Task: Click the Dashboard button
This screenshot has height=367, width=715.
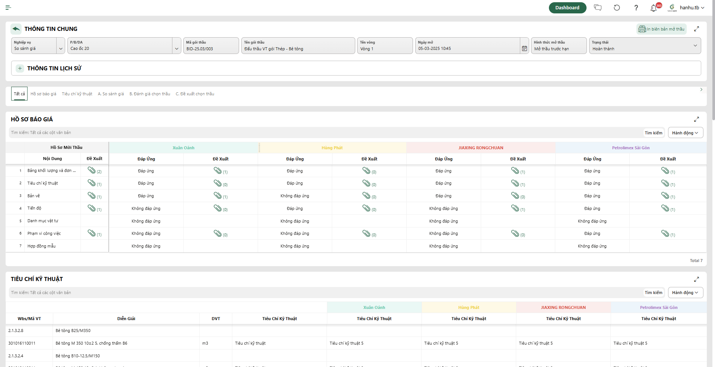Action: coord(568,7)
